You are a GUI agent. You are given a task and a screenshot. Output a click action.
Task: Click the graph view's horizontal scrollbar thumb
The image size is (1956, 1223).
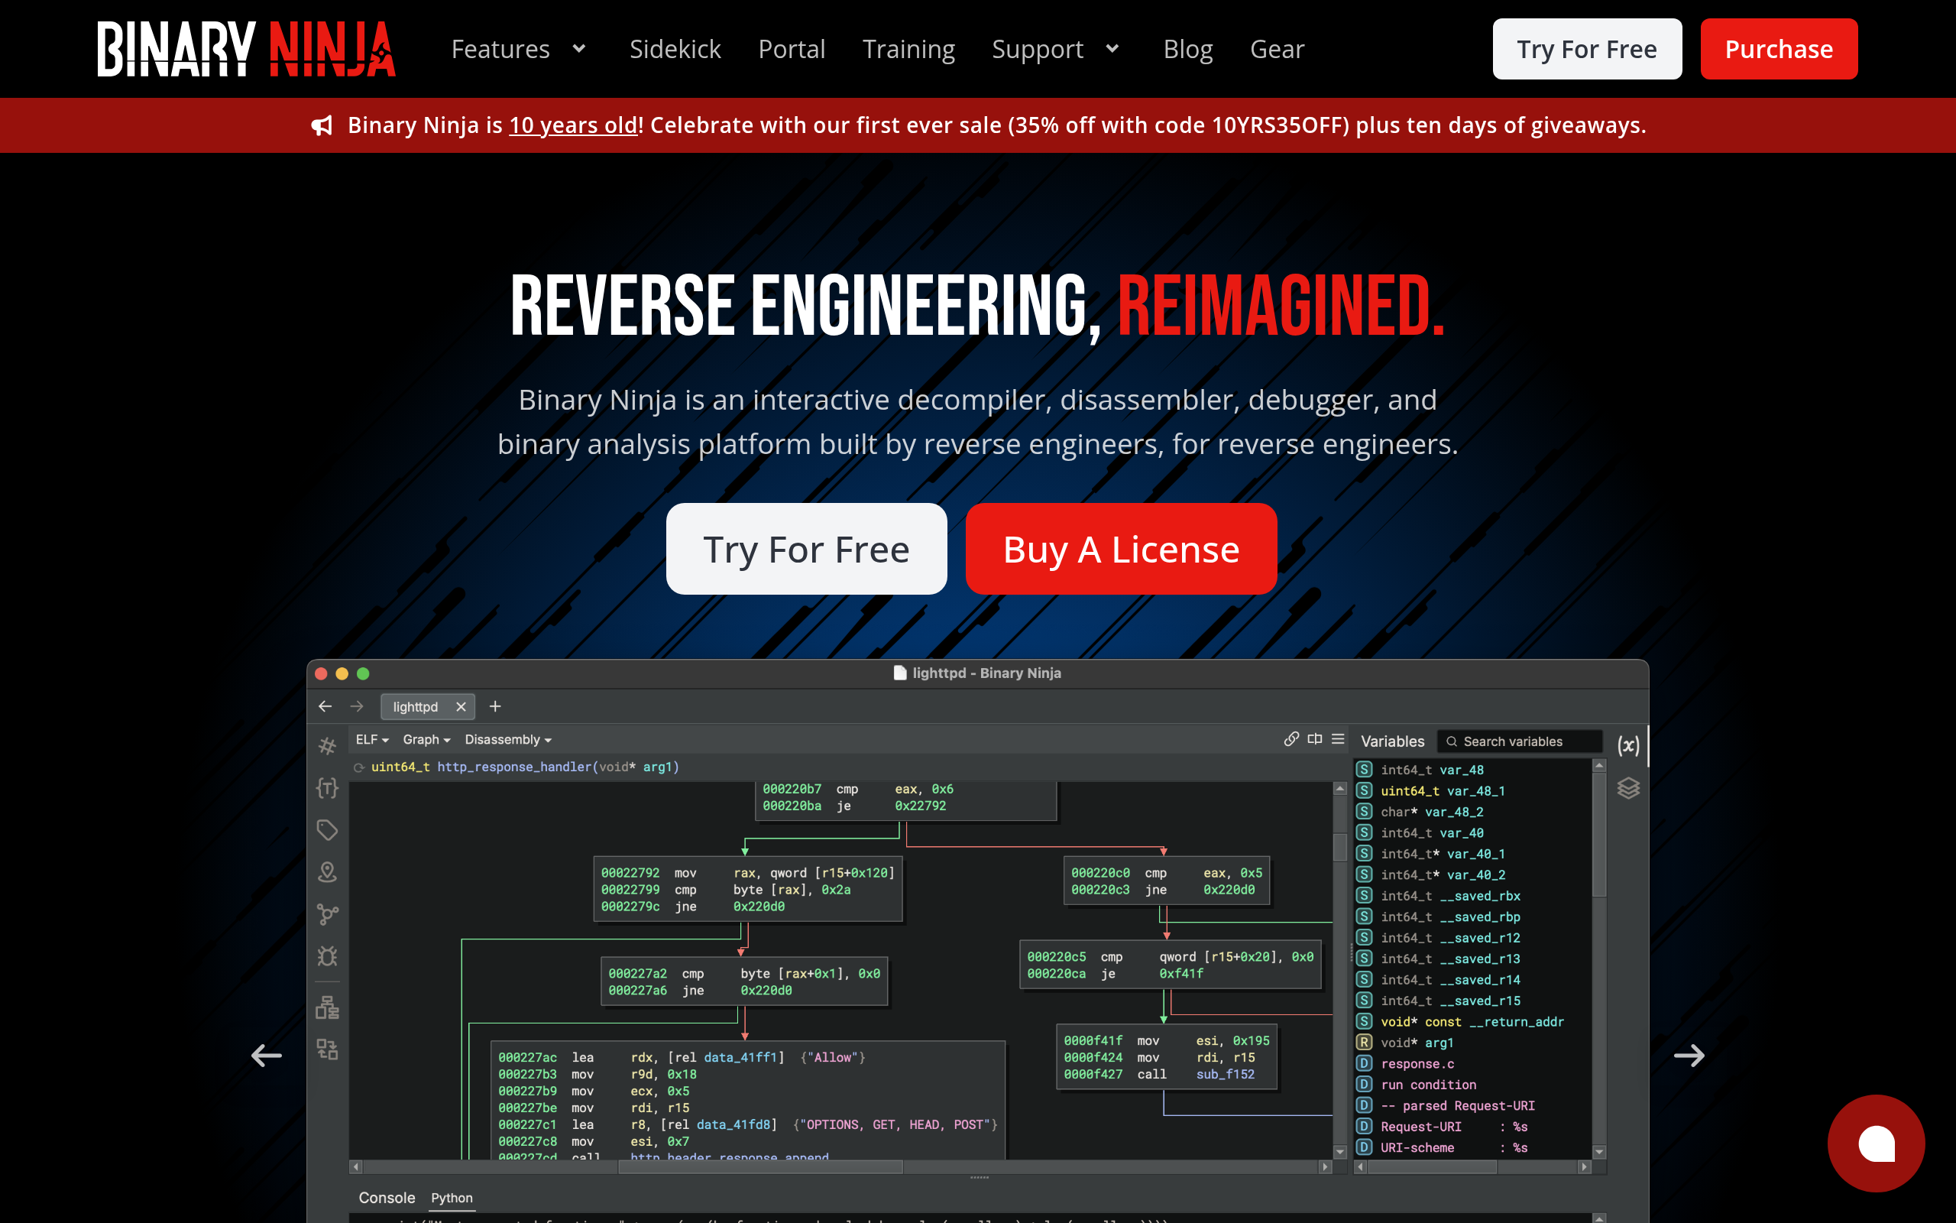[x=760, y=1167]
